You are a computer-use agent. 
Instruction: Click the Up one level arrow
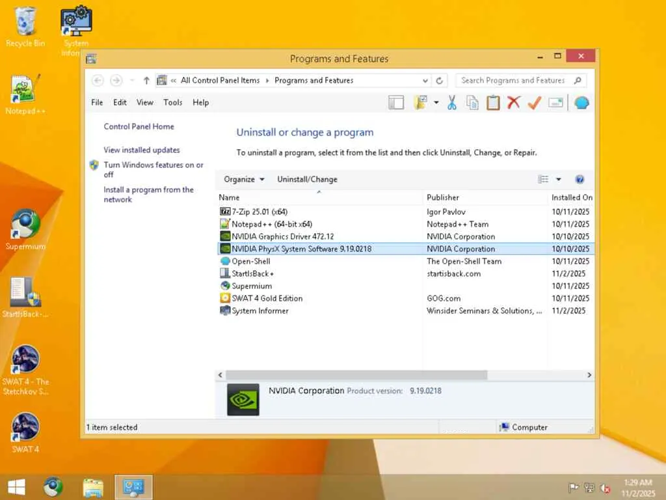click(146, 80)
